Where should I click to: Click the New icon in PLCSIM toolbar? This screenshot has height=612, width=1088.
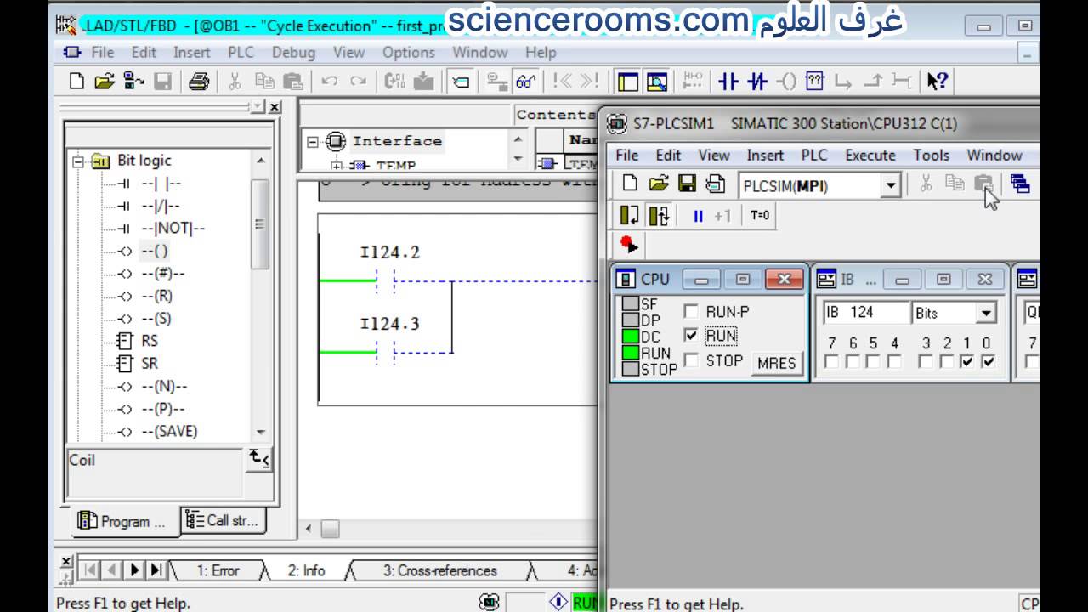(630, 184)
